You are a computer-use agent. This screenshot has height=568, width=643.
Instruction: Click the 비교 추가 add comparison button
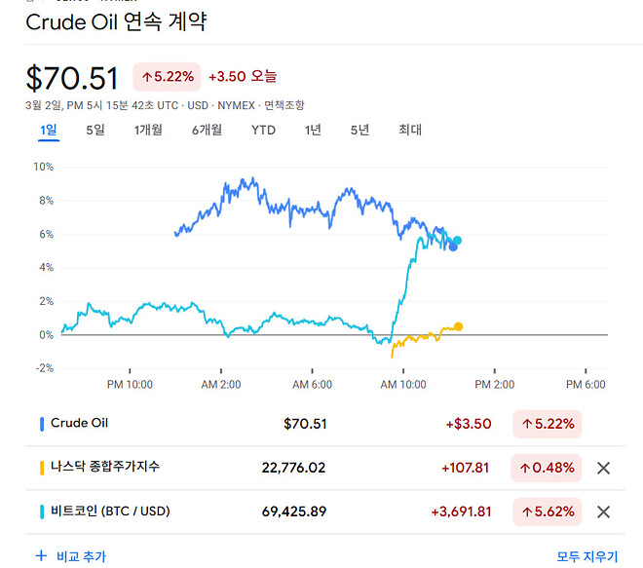click(81, 556)
